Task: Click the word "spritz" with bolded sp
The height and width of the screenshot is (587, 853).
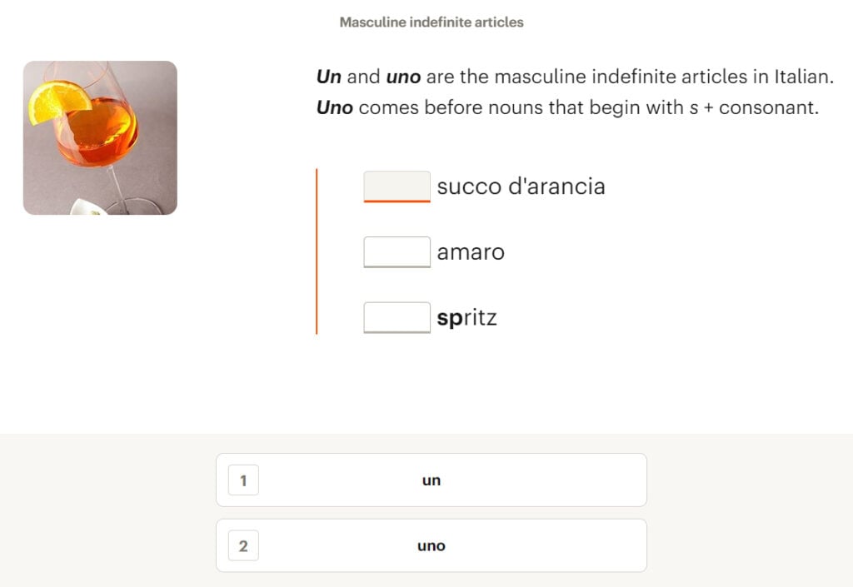Action: 466,316
